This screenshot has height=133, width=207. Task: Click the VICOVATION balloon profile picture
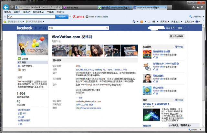[x=33, y=45]
